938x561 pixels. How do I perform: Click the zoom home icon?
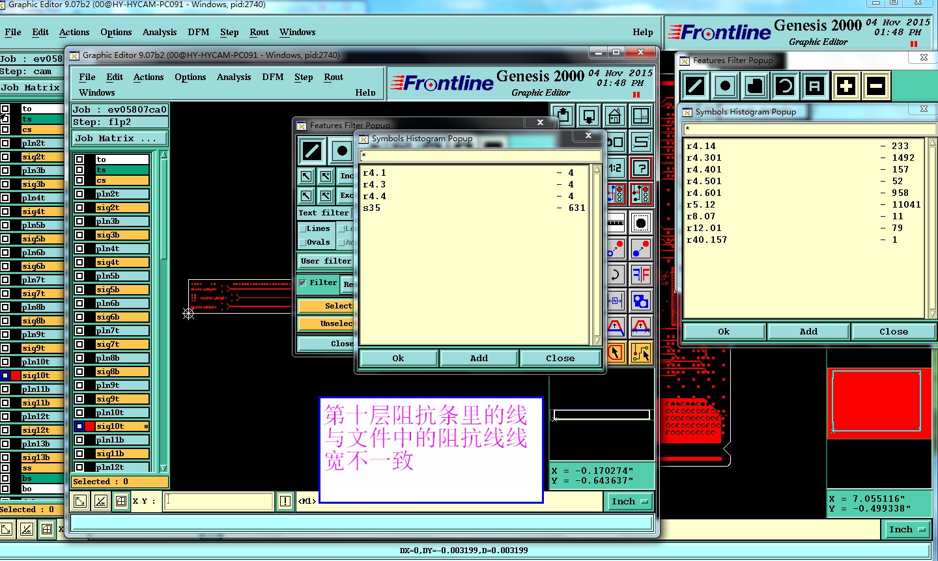pos(614,116)
